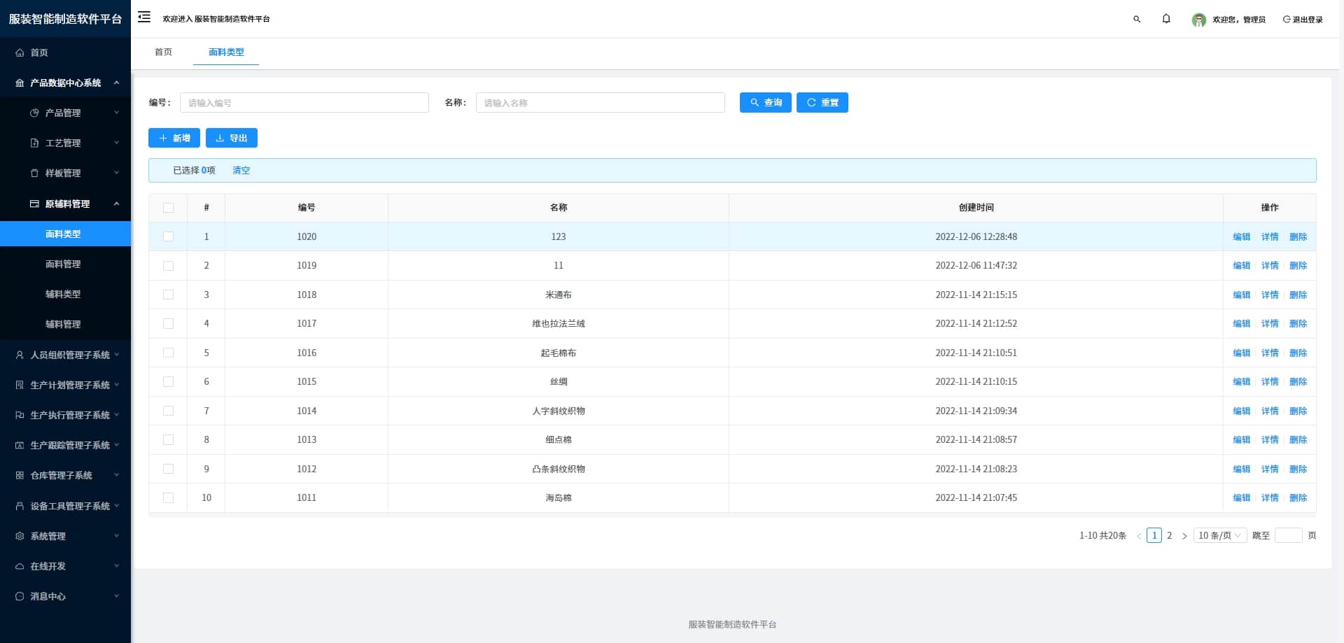Switch to the 首页 tab
The image size is (1344, 643).
click(x=163, y=52)
